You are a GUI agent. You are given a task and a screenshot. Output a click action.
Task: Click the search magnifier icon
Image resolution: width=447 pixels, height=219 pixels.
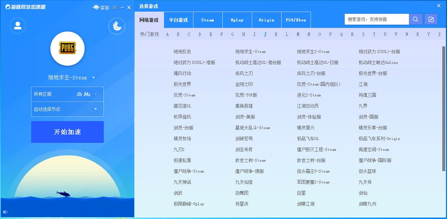(x=415, y=19)
